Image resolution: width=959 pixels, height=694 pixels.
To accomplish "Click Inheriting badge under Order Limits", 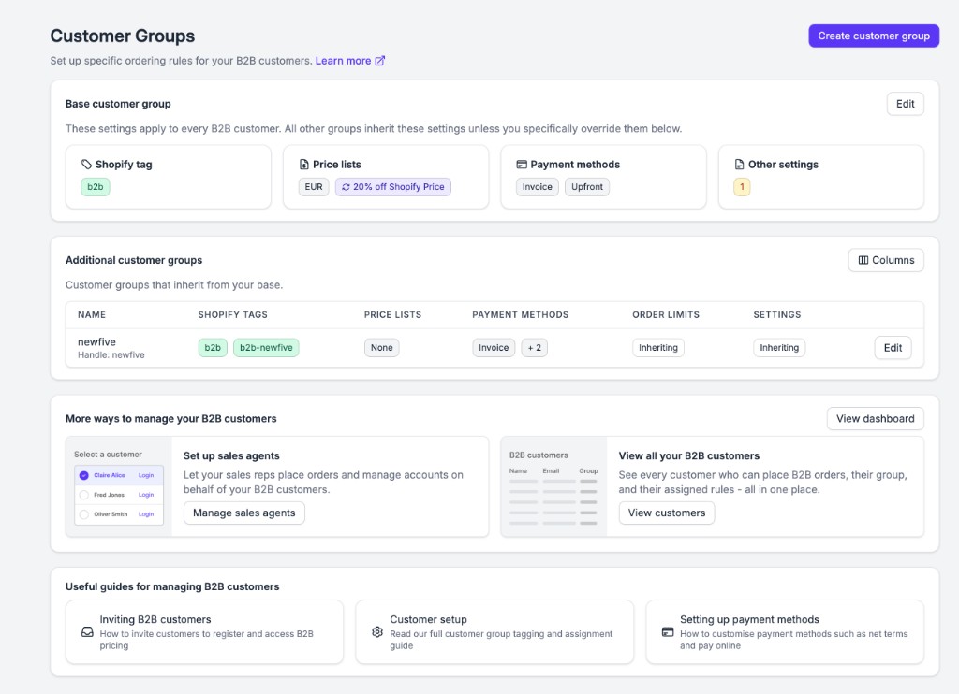I will (658, 348).
